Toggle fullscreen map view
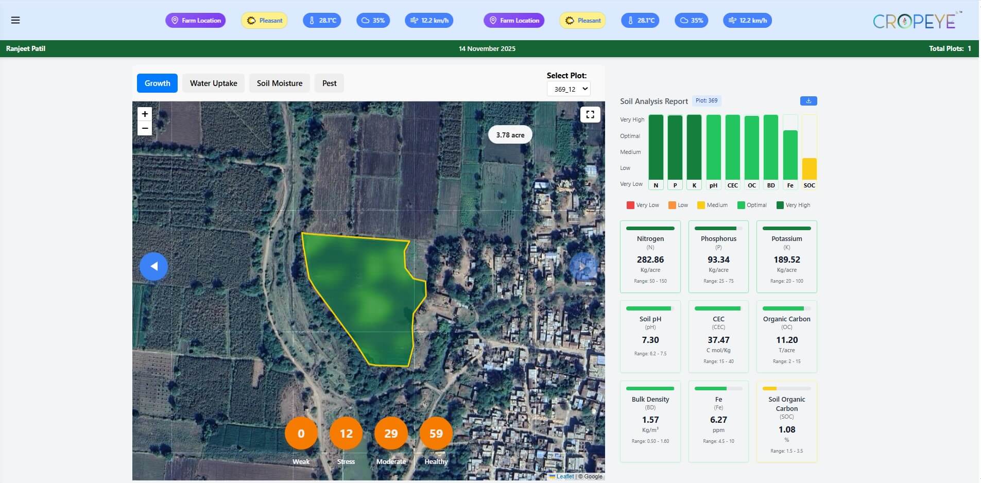Viewport: 981px width, 483px height. 590,114
